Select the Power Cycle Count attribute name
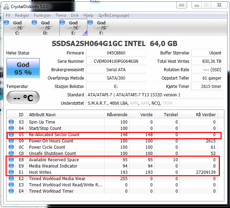This screenshot has width=230, height=208. 47,147
